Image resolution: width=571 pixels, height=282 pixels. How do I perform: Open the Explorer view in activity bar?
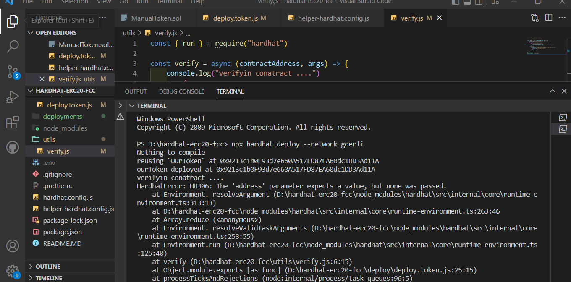(x=13, y=21)
